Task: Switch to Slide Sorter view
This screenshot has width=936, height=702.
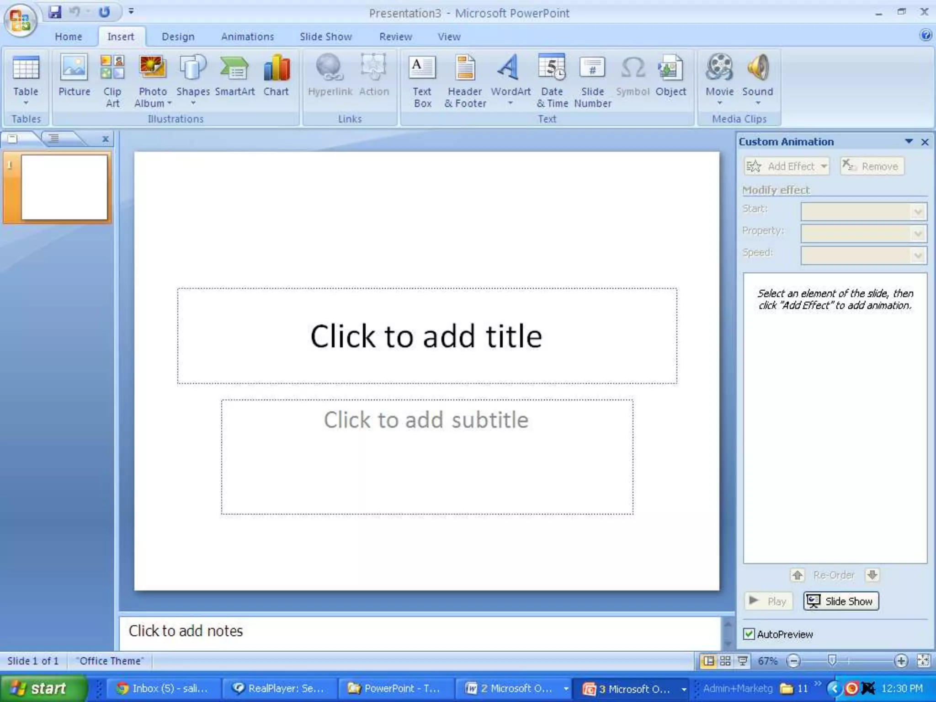Action: 725,661
